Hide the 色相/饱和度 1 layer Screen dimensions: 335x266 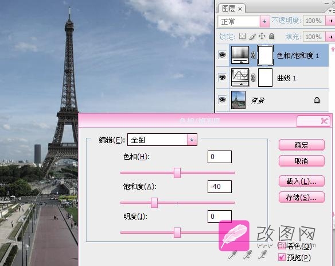(222, 55)
